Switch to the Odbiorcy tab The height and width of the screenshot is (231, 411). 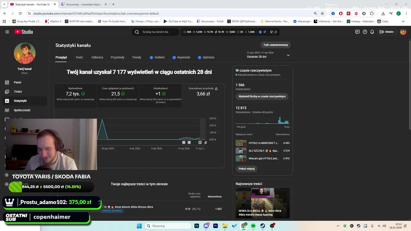[x=97, y=57]
